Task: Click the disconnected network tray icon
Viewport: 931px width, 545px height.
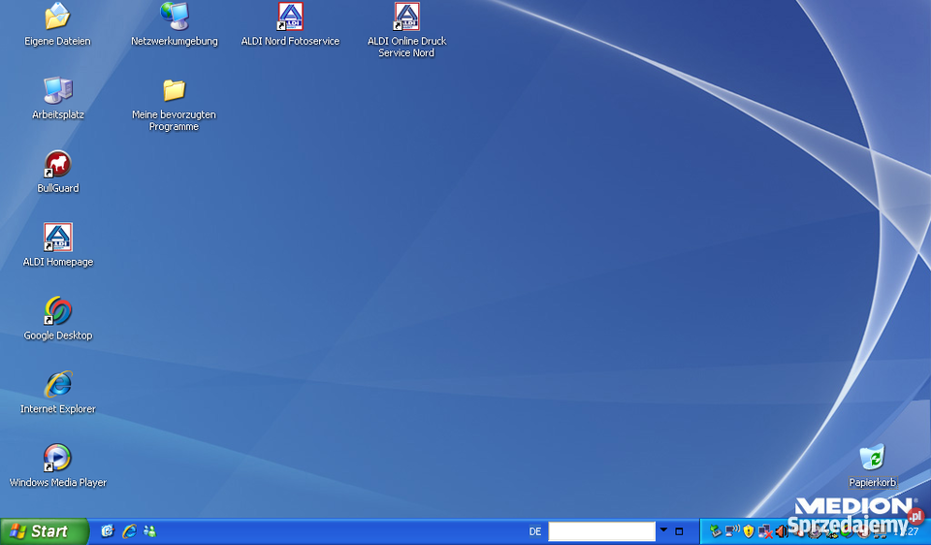Action: (765, 532)
